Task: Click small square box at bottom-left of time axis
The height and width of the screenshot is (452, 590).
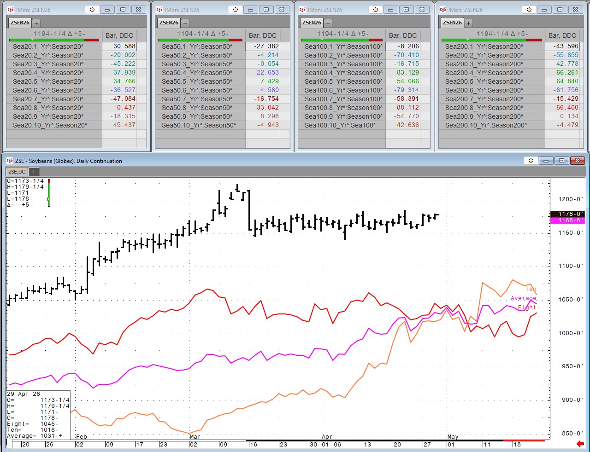Action: tap(9, 444)
